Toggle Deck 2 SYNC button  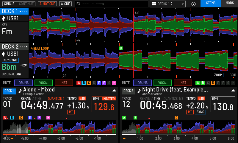coord(200,112)
